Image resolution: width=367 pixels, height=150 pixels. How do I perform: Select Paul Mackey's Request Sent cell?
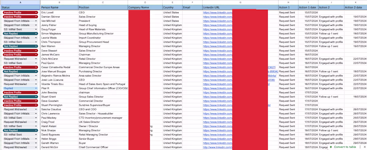(x=288, y=118)
